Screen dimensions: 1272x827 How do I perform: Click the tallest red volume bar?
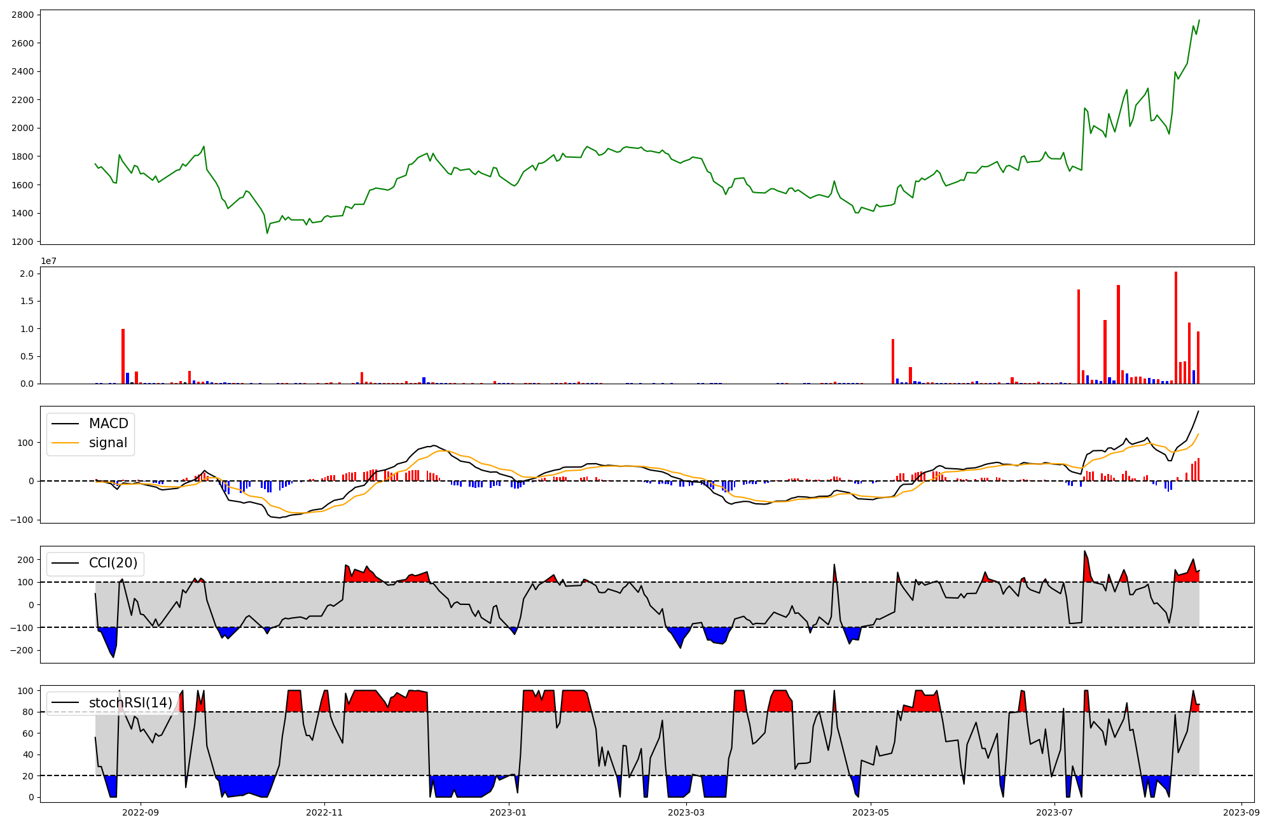tap(1176, 328)
